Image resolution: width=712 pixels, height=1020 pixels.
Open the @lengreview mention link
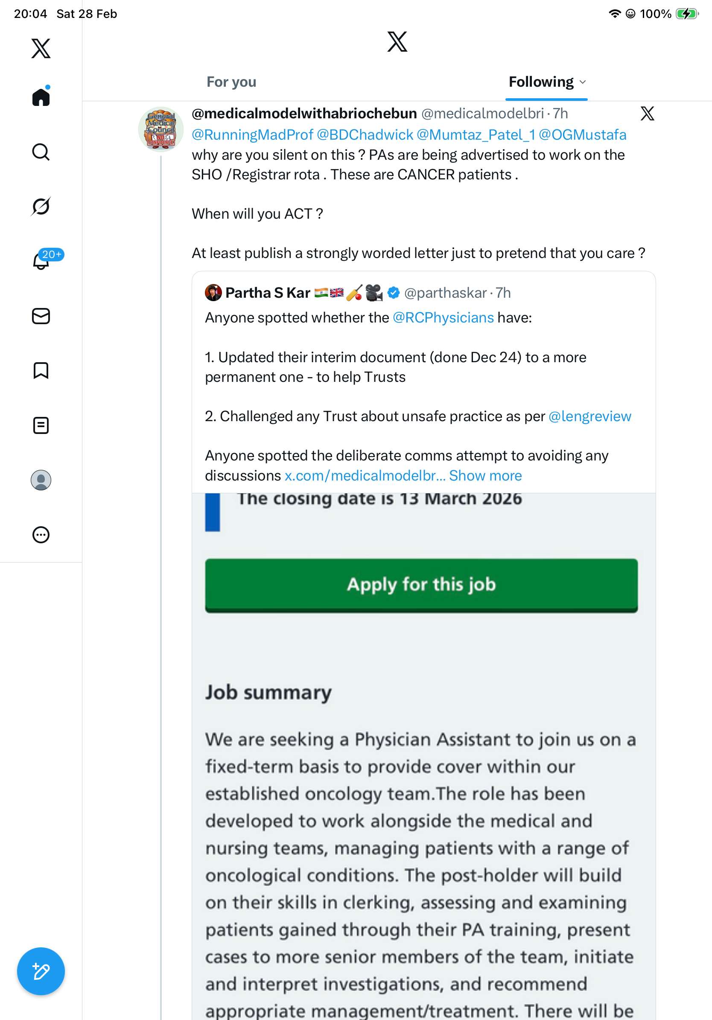(x=589, y=416)
